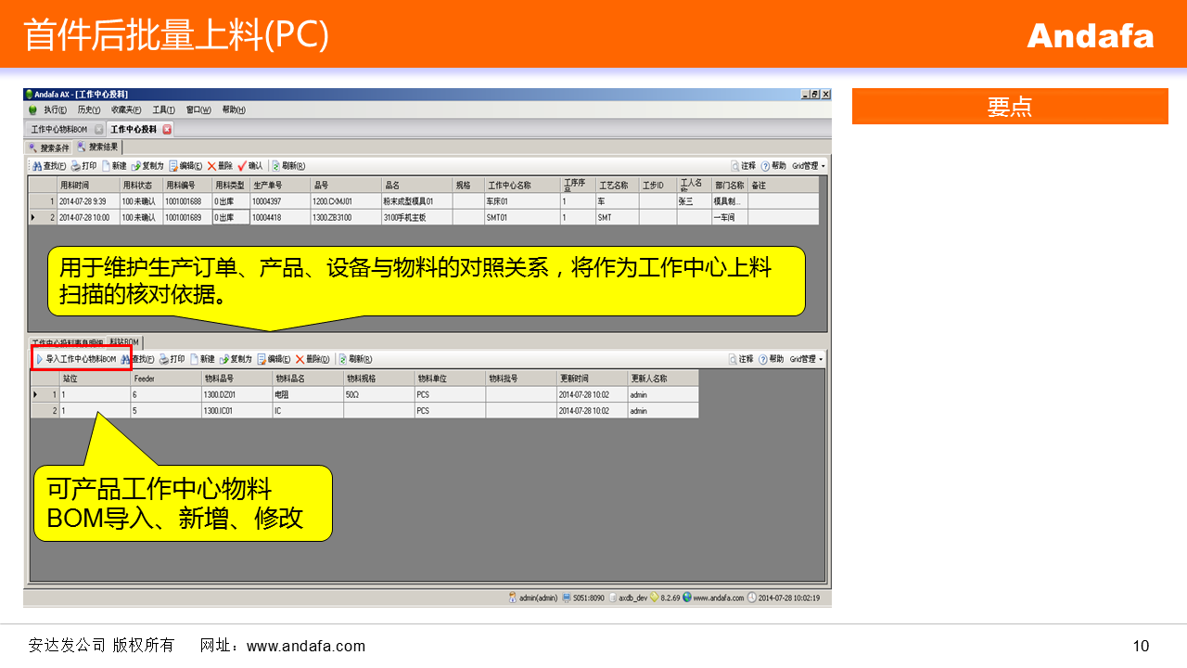Click 打印 printer icon in upper toolbar
Image resolution: width=1187 pixels, height=668 pixels.
click(x=74, y=166)
